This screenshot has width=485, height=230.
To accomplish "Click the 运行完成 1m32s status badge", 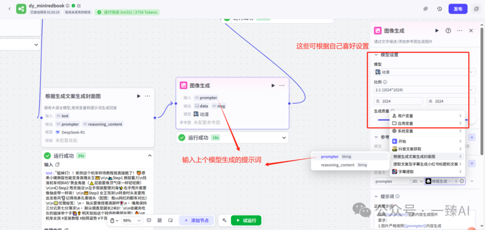I will click(x=127, y=13).
